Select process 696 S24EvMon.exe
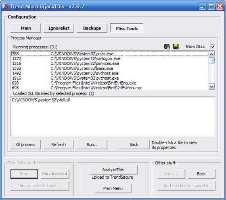Image resolution: width=226 pixels, height=200 pixels. (x=110, y=88)
